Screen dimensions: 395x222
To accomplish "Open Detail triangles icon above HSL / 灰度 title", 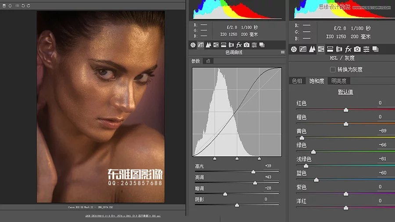I will point(312,49).
